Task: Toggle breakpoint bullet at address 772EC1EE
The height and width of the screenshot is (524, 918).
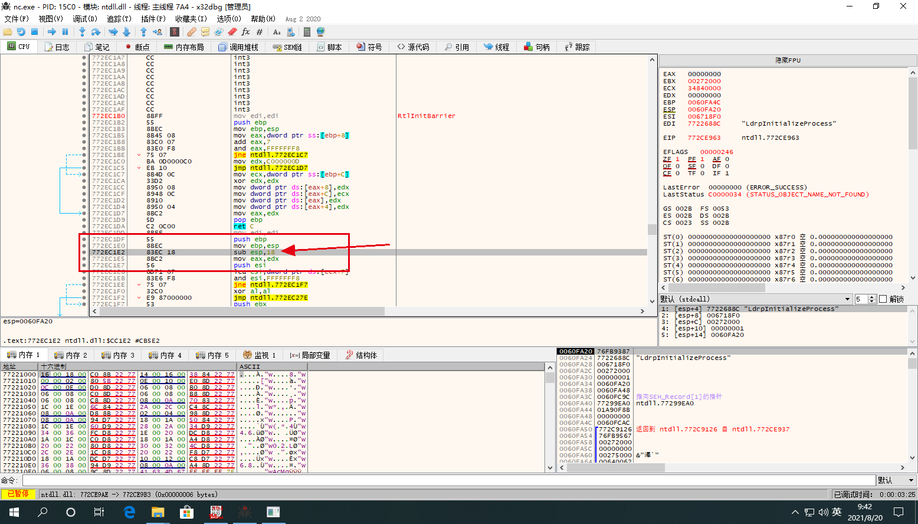Action: [x=84, y=285]
